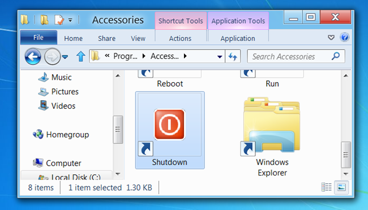Image resolution: width=368 pixels, height=210 pixels.
Task: Select Pictures in the navigation pane
Action: click(65, 92)
